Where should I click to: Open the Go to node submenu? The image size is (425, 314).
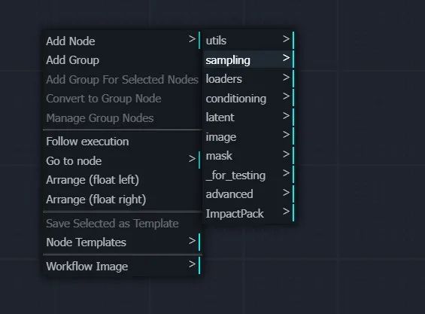(x=123, y=160)
